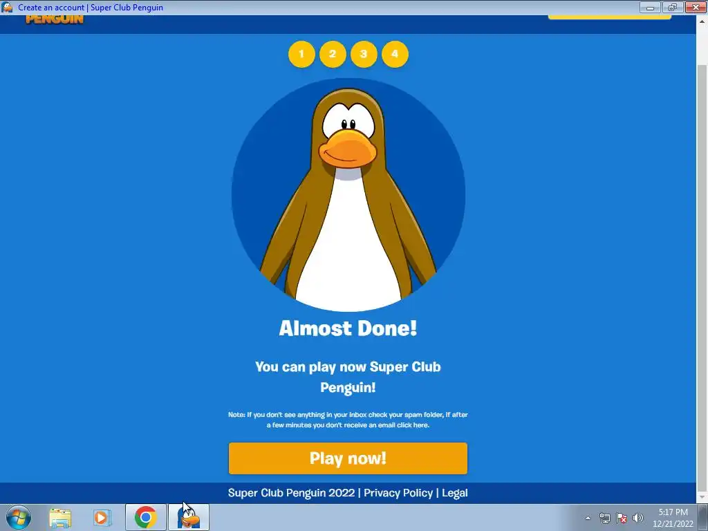Click 'Almost Done!' heading text
The height and width of the screenshot is (531, 708).
(x=348, y=328)
